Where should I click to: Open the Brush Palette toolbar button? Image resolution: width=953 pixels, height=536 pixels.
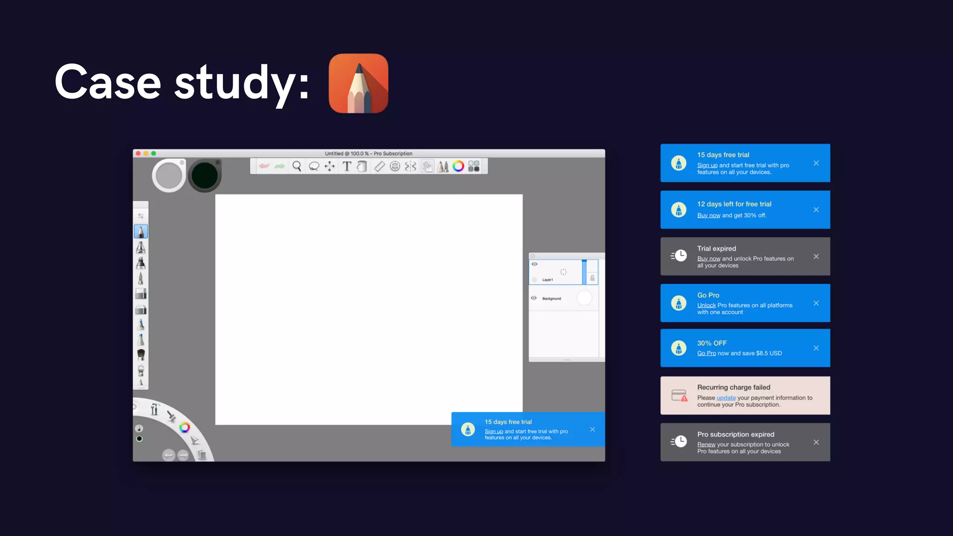tap(443, 166)
